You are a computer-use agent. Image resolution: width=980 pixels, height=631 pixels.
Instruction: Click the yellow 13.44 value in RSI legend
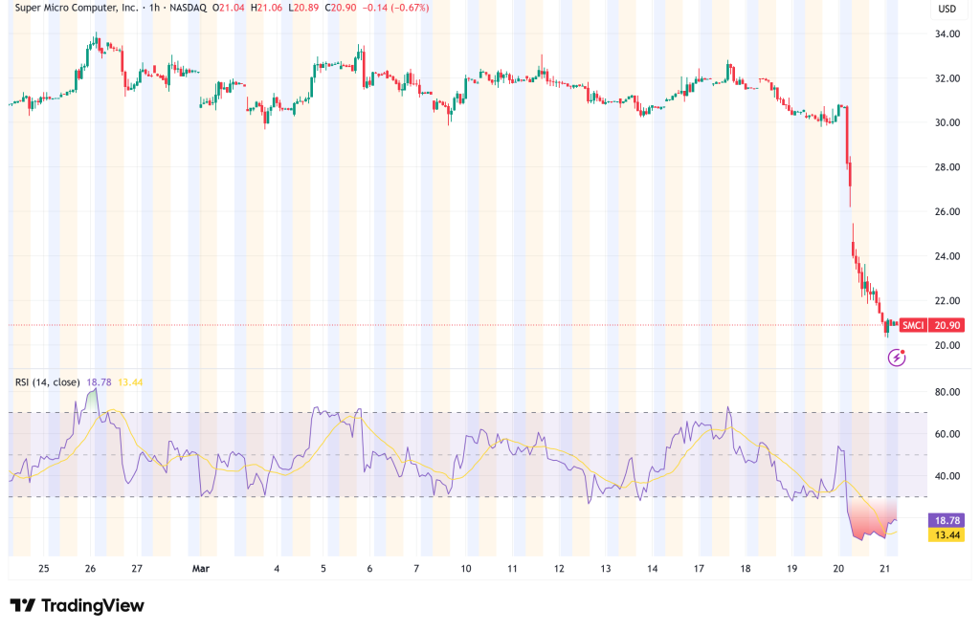[129, 381]
